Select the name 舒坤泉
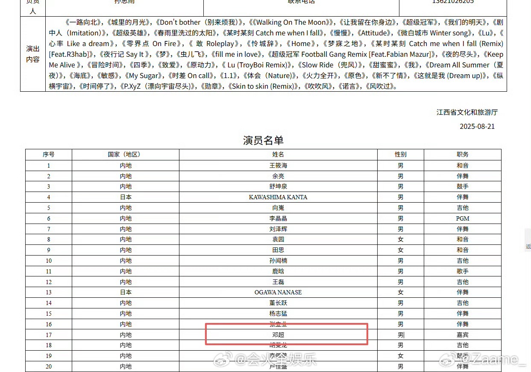The height and width of the screenshot is (372, 531). click(x=278, y=186)
